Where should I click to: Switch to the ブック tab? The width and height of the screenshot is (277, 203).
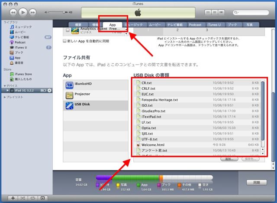[x=232, y=25]
